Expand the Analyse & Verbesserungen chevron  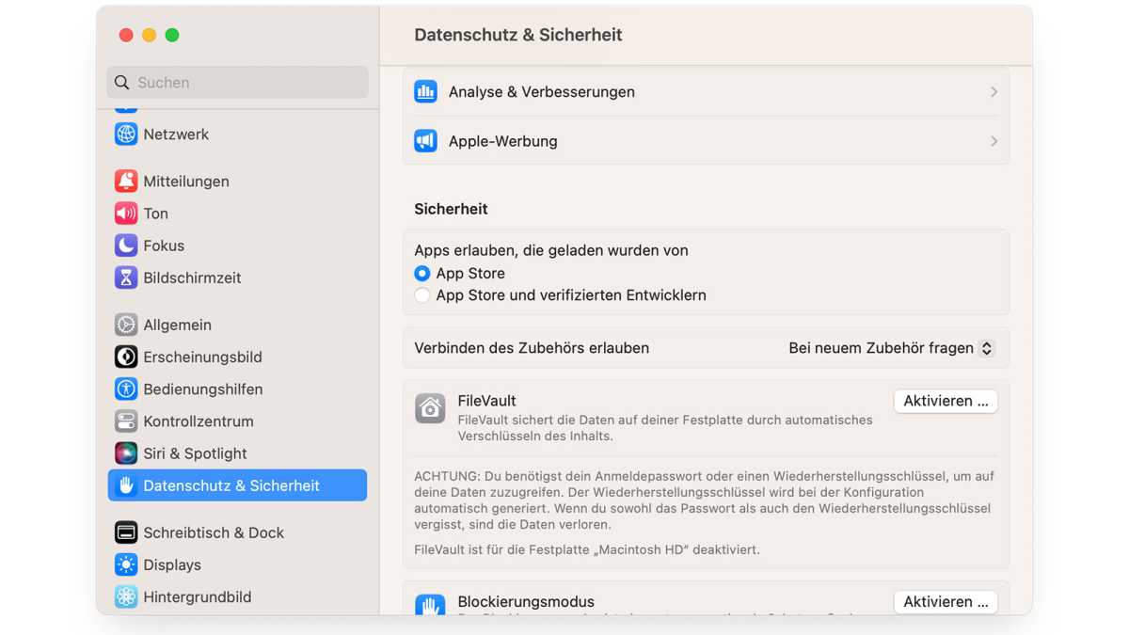[994, 91]
